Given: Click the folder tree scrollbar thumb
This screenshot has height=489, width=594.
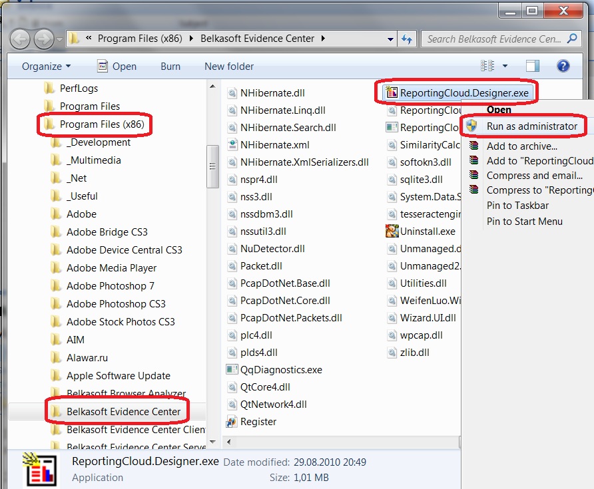Looking at the screenshot, I should [x=212, y=166].
